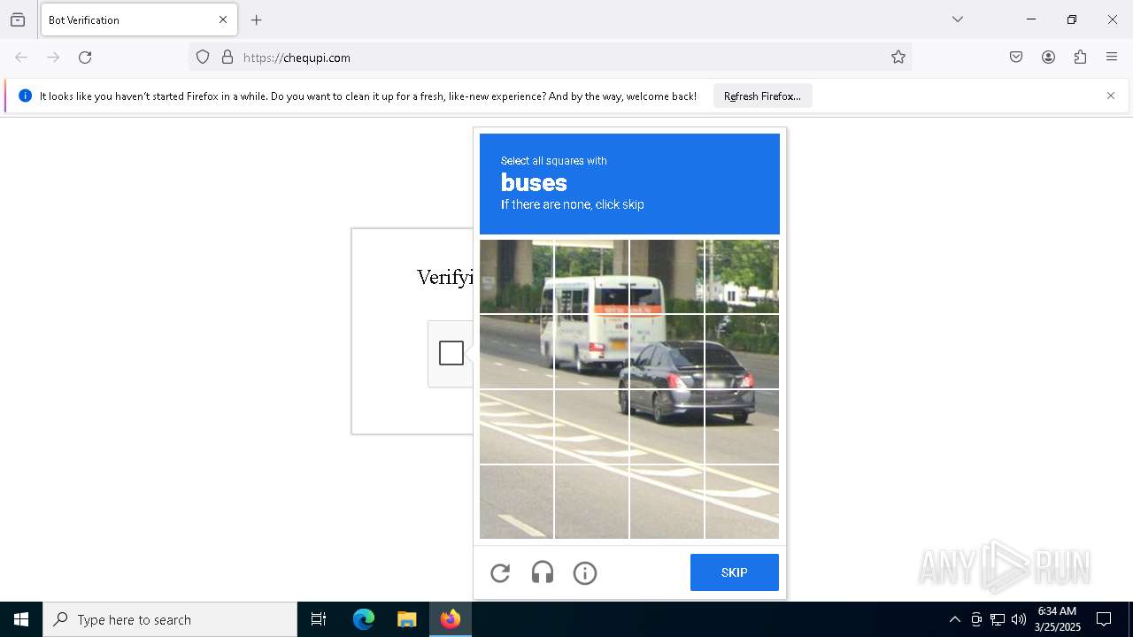View site security padlock info
Screen dimensions: 1133x637
[x=227, y=58]
